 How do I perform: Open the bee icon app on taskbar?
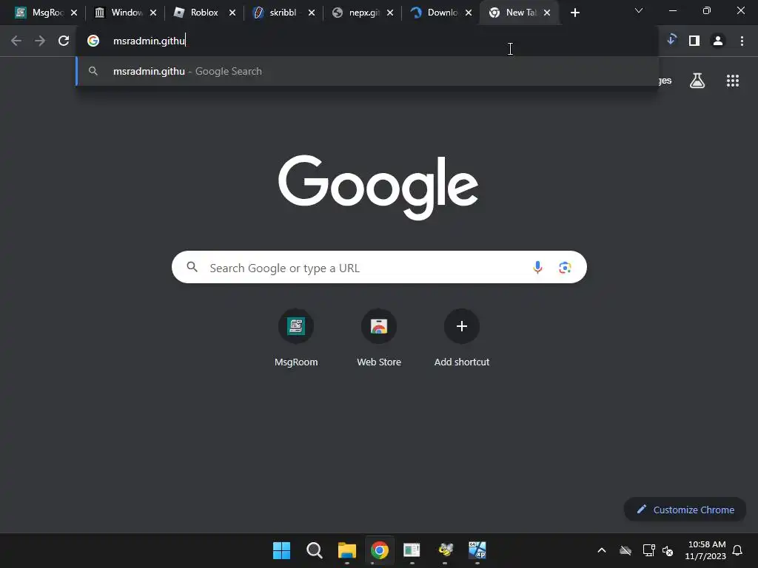445,550
